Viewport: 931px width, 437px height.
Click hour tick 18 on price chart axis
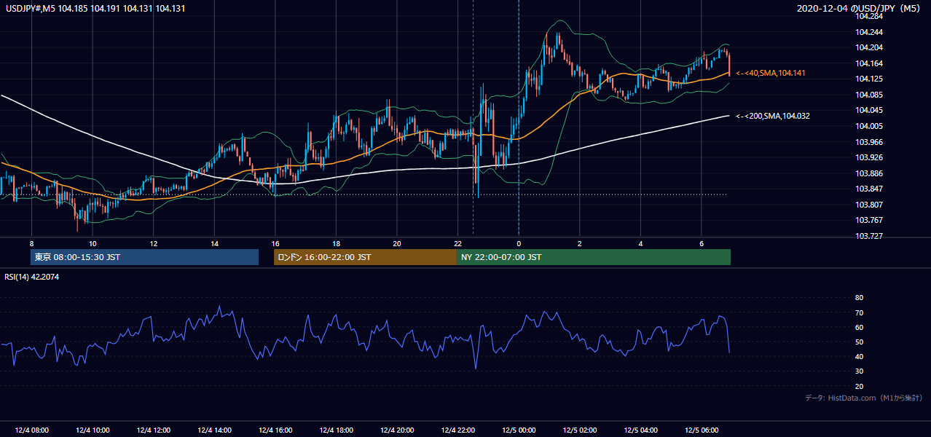[x=336, y=243]
